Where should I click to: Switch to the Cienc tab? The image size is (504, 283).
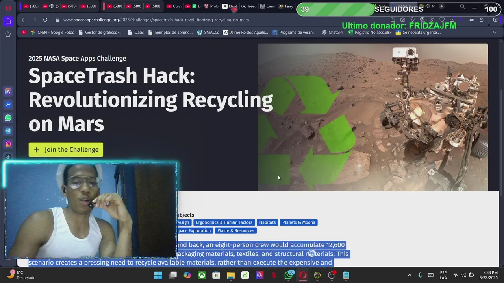coord(267,6)
